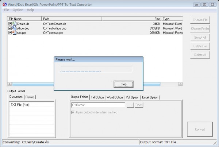The width and height of the screenshot is (219, 147).
Task: Click the converter app logo in title bar
Action: click(4, 4)
